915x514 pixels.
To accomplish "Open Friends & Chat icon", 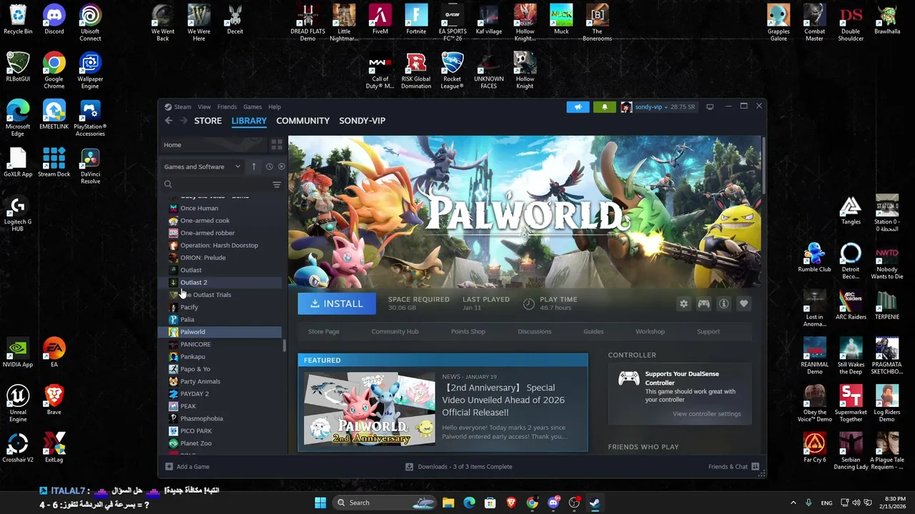I will click(755, 467).
